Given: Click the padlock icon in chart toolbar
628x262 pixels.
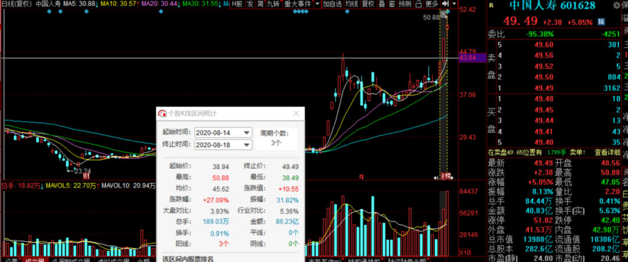Looking at the screenshot, I should coord(419,4).
